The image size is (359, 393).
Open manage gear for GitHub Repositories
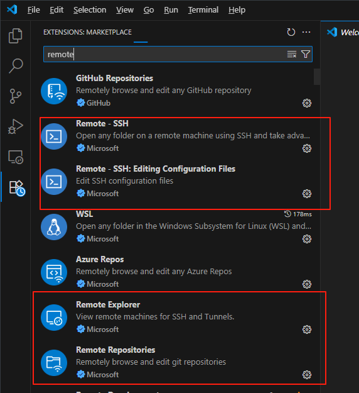tap(307, 103)
